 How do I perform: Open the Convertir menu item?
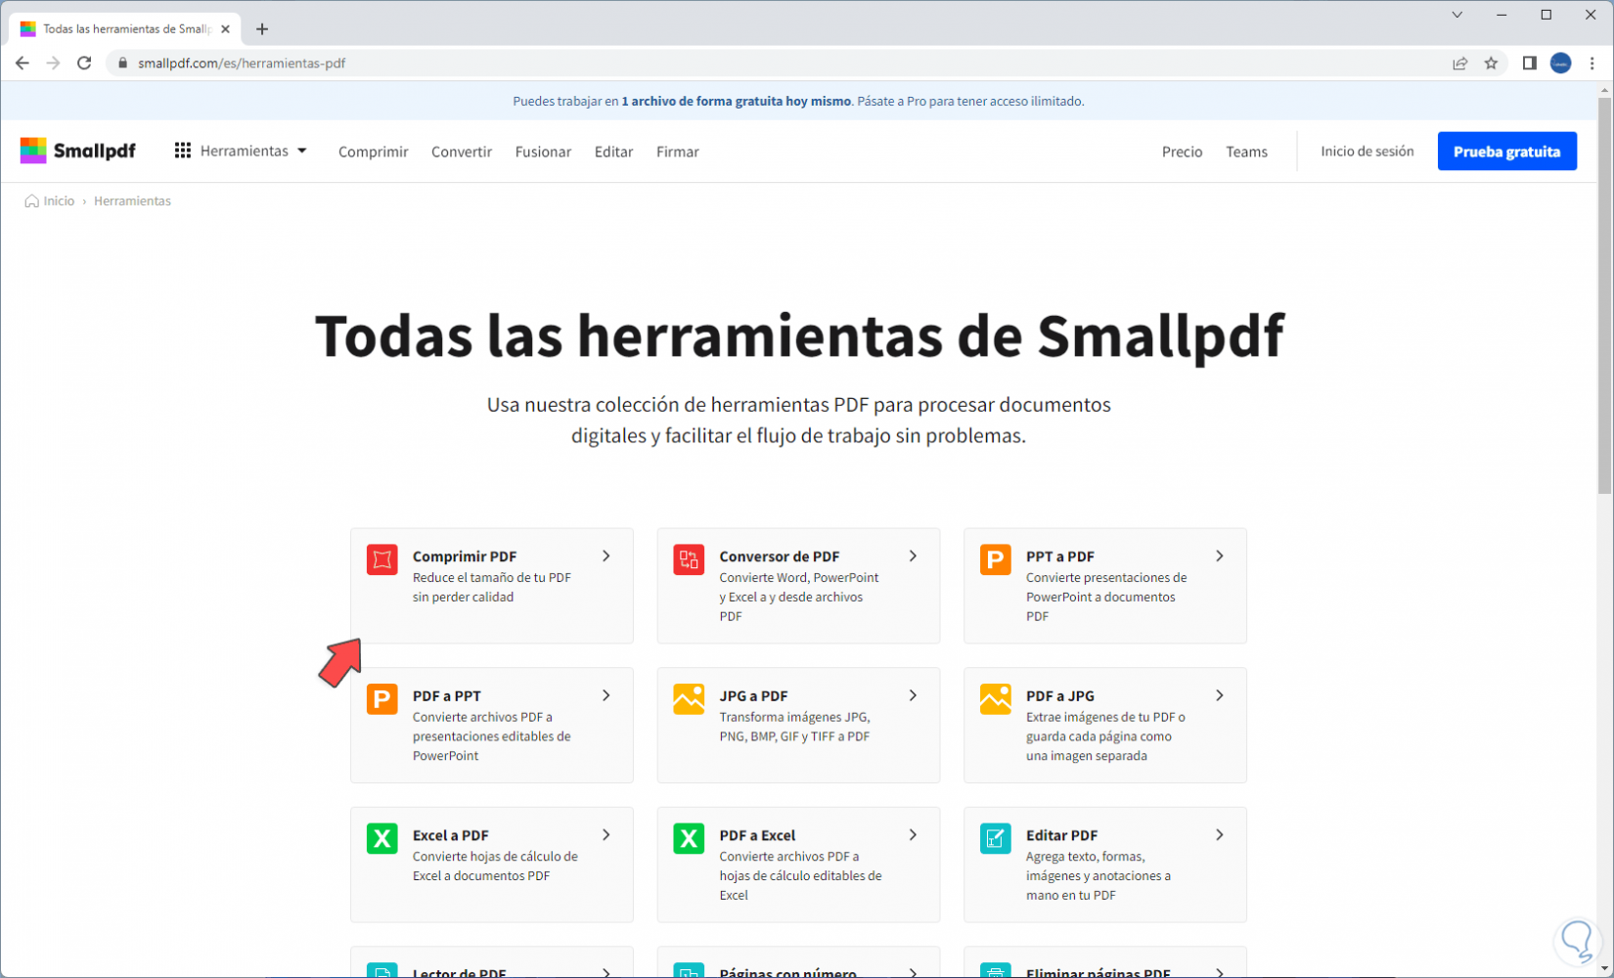coord(462,152)
